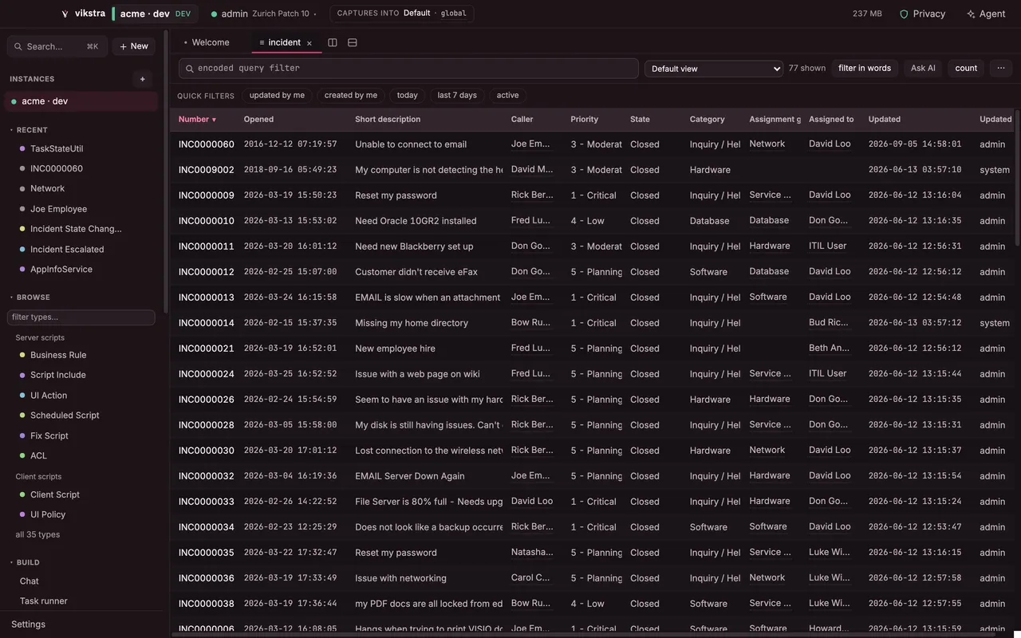Screen dimensions: 1021x638
Task: Open the Agent panel
Action: [985, 14]
